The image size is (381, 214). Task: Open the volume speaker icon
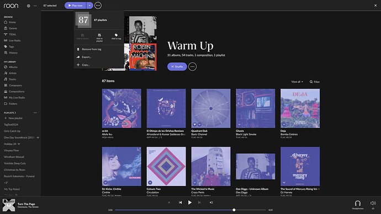tap(373, 203)
